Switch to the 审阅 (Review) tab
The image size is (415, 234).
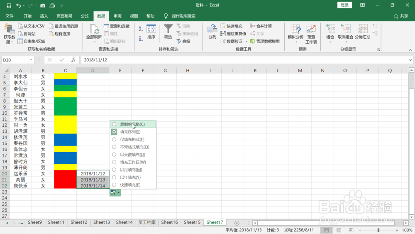coord(117,16)
